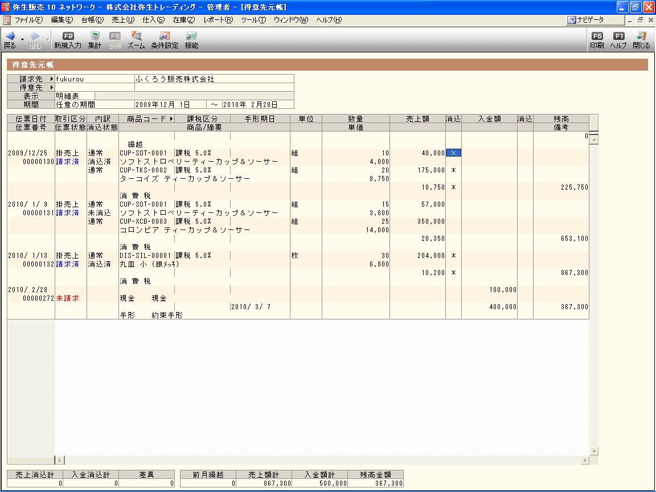Print with the 印刷 F5 icon
Viewport: 656px width, 492px height.
click(597, 36)
